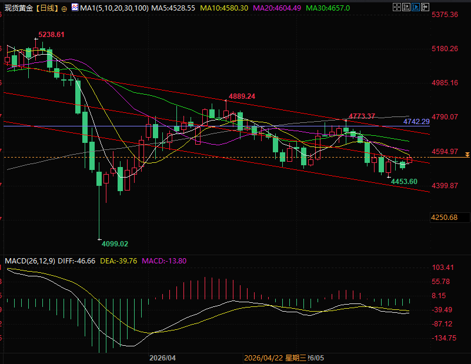Open the MA indicator chart icon
Screen dimensions: 471x364
[x=75, y=7]
